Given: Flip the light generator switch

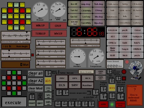Looking at the screenshot, I should 109,71.
